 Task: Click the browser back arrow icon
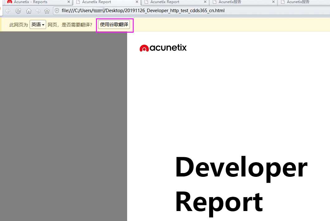(x=8, y=11)
